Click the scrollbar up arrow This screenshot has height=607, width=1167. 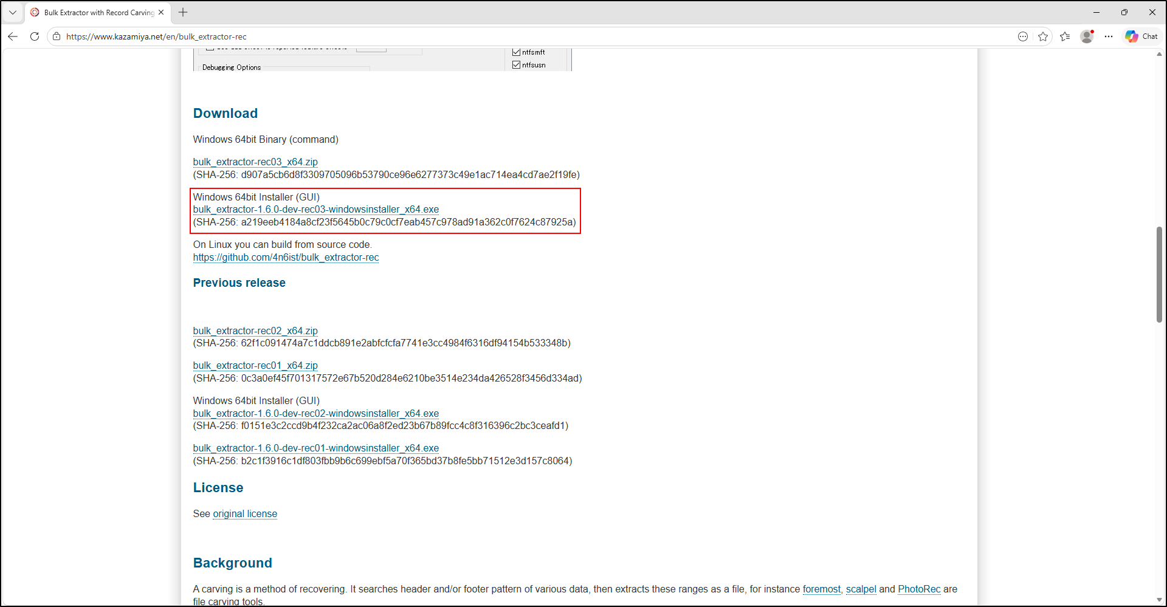coord(1159,54)
